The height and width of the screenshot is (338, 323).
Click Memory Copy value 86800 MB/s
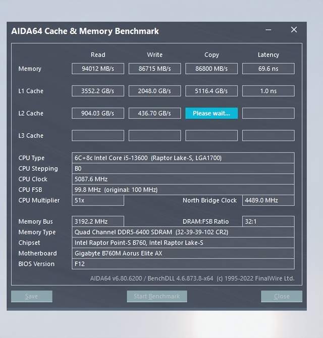211,69
